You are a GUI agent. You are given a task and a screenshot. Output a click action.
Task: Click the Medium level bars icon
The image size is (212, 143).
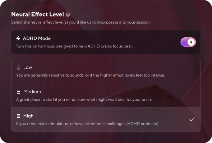click(18, 92)
